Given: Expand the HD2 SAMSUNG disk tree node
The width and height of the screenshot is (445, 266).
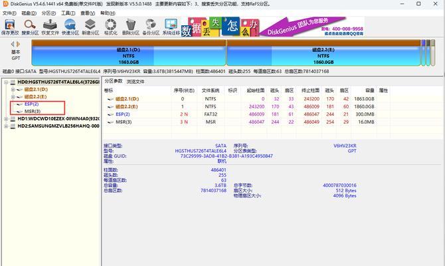Looking at the screenshot, I should (x=6, y=126).
